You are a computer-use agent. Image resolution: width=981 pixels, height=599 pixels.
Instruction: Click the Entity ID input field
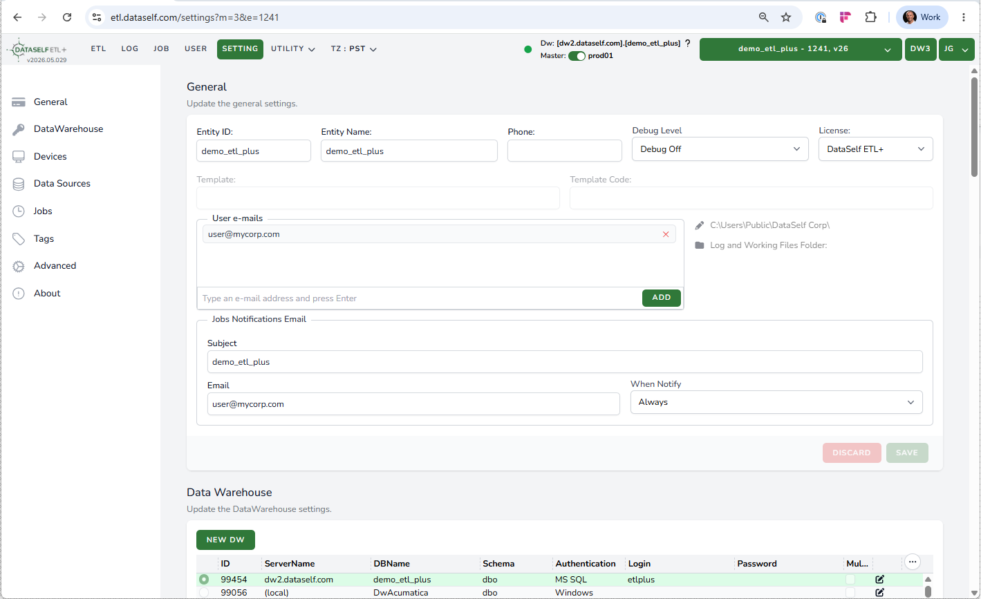[254, 151]
